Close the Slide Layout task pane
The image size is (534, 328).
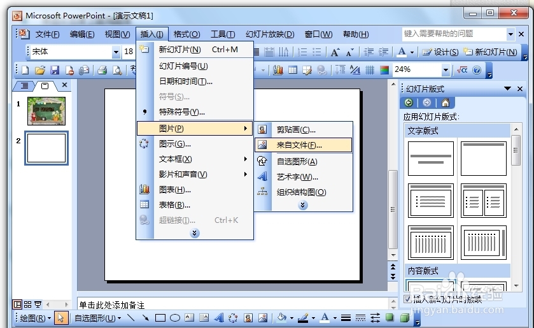520,89
